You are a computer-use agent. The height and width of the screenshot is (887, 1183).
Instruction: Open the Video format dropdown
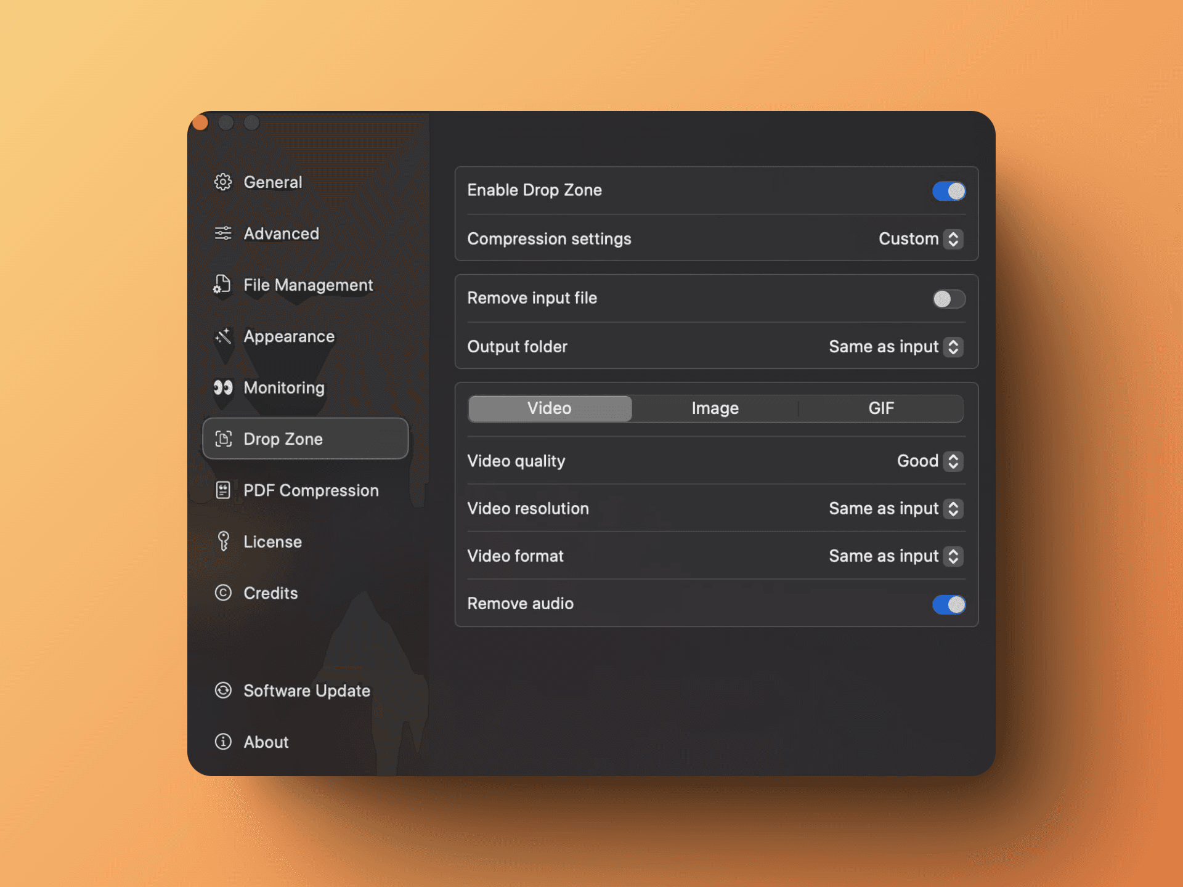[952, 556]
